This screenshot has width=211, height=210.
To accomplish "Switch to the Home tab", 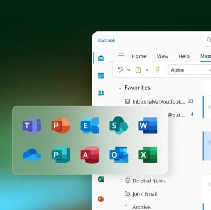I will pos(139,56).
